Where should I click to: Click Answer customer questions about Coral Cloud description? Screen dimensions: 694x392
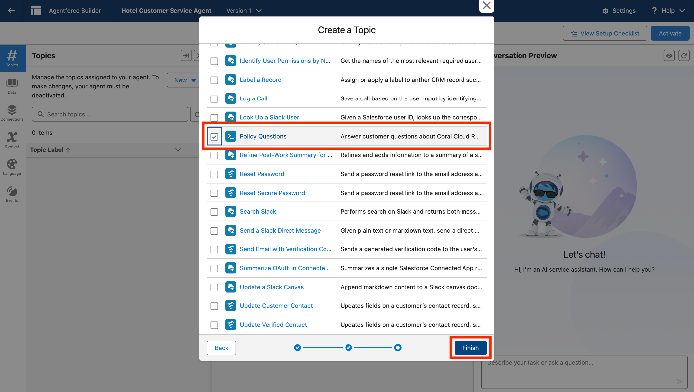click(x=410, y=136)
